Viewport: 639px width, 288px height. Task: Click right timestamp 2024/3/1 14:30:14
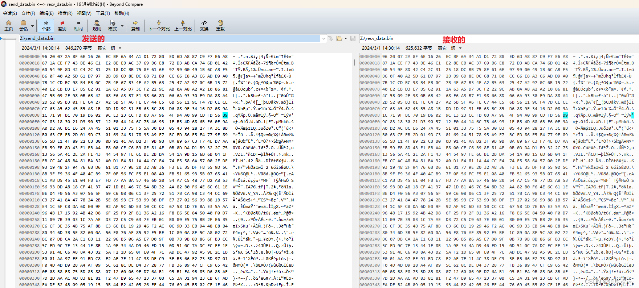pos(381,48)
